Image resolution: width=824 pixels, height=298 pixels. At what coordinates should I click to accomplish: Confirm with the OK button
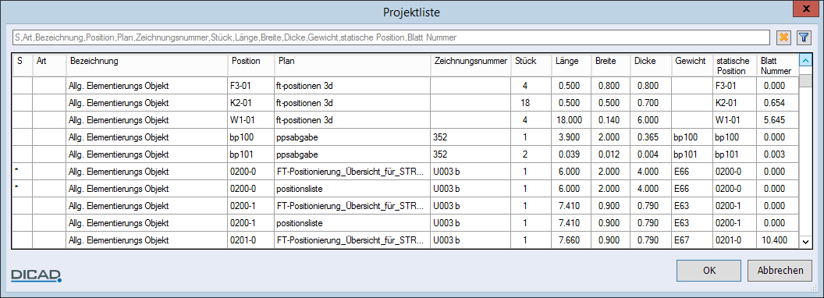(x=709, y=271)
